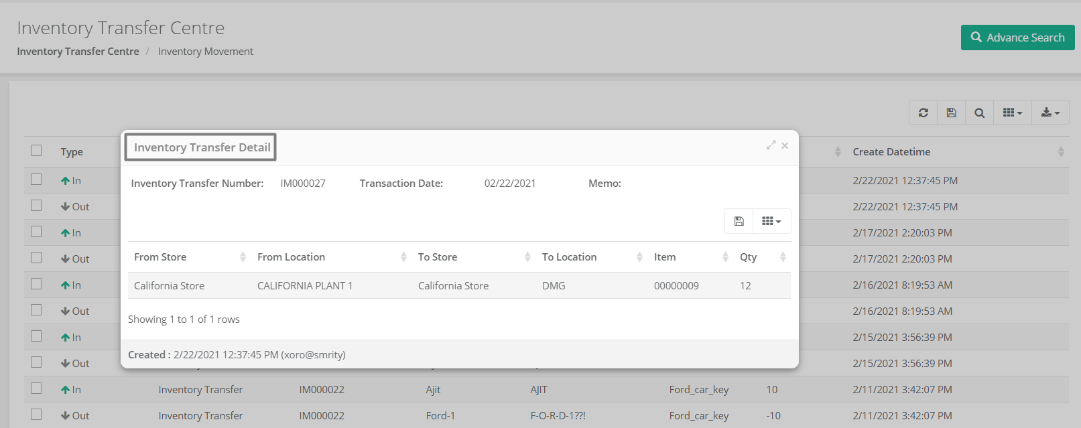
Task: Go to Inventory Transfer Centre breadcrumb
Action: 78,52
